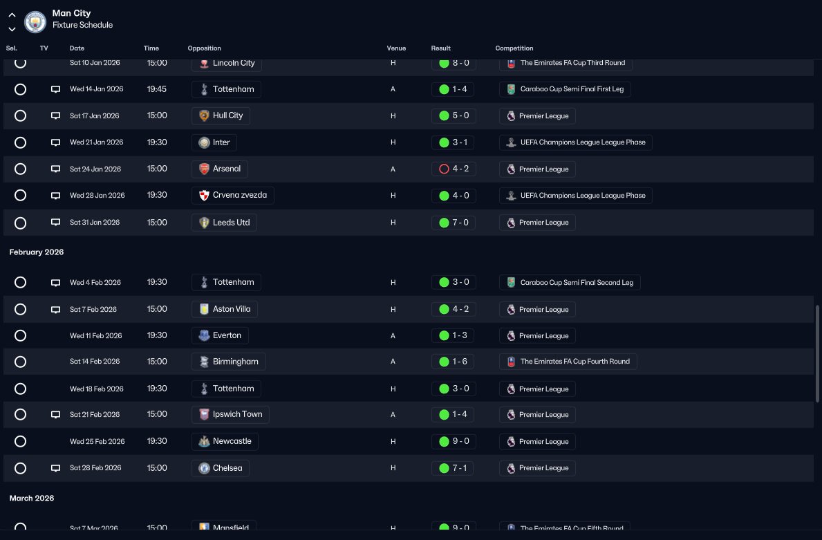The height and width of the screenshot is (540, 822).
Task: Click the vertical scrollbar thumb
Action: 817,354
